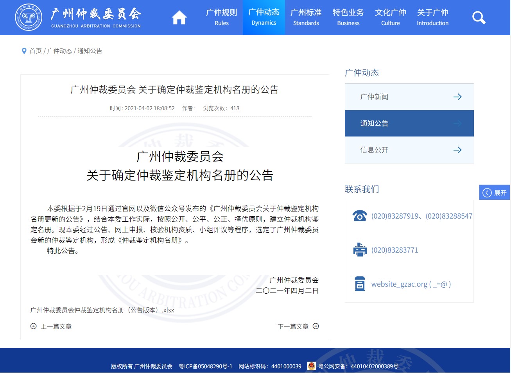Open the 粤公网安备 44010402000389号 link
The width and height of the screenshot is (511, 373).
coord(358,366)
